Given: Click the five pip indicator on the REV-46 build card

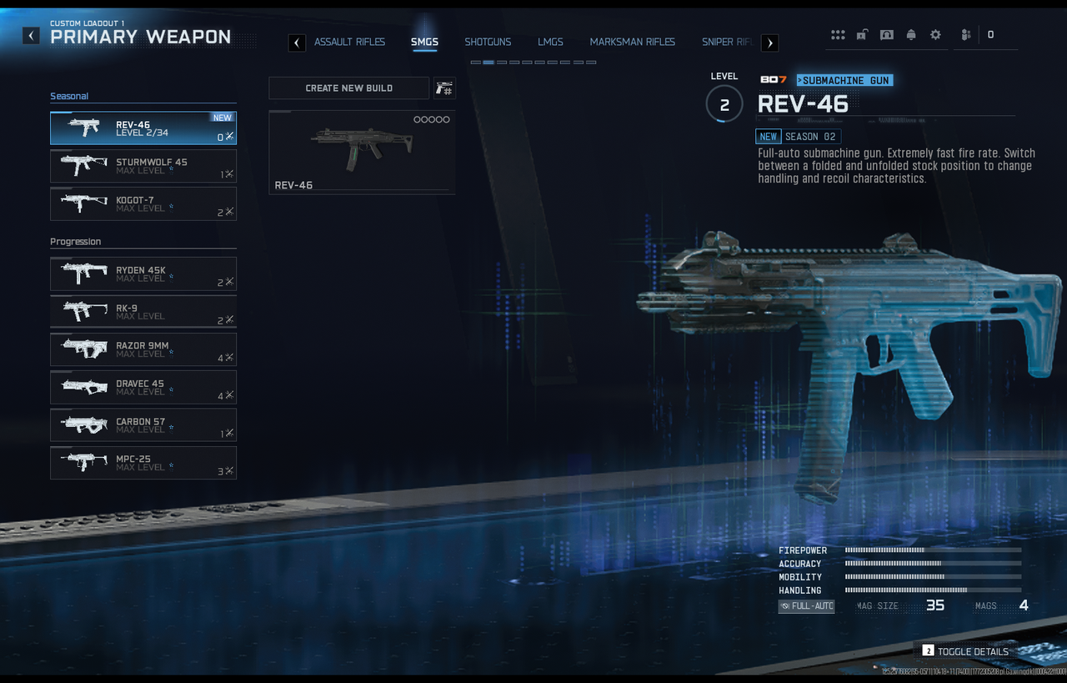Looking at the screenshot, I should pyautogui.click(x=432, y=120).
